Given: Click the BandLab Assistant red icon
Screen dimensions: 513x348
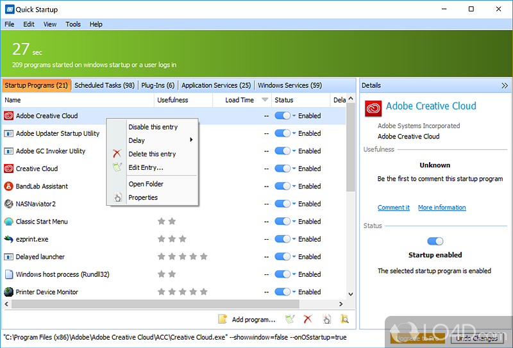Looking at the screenshot, I should pos(9,186).
